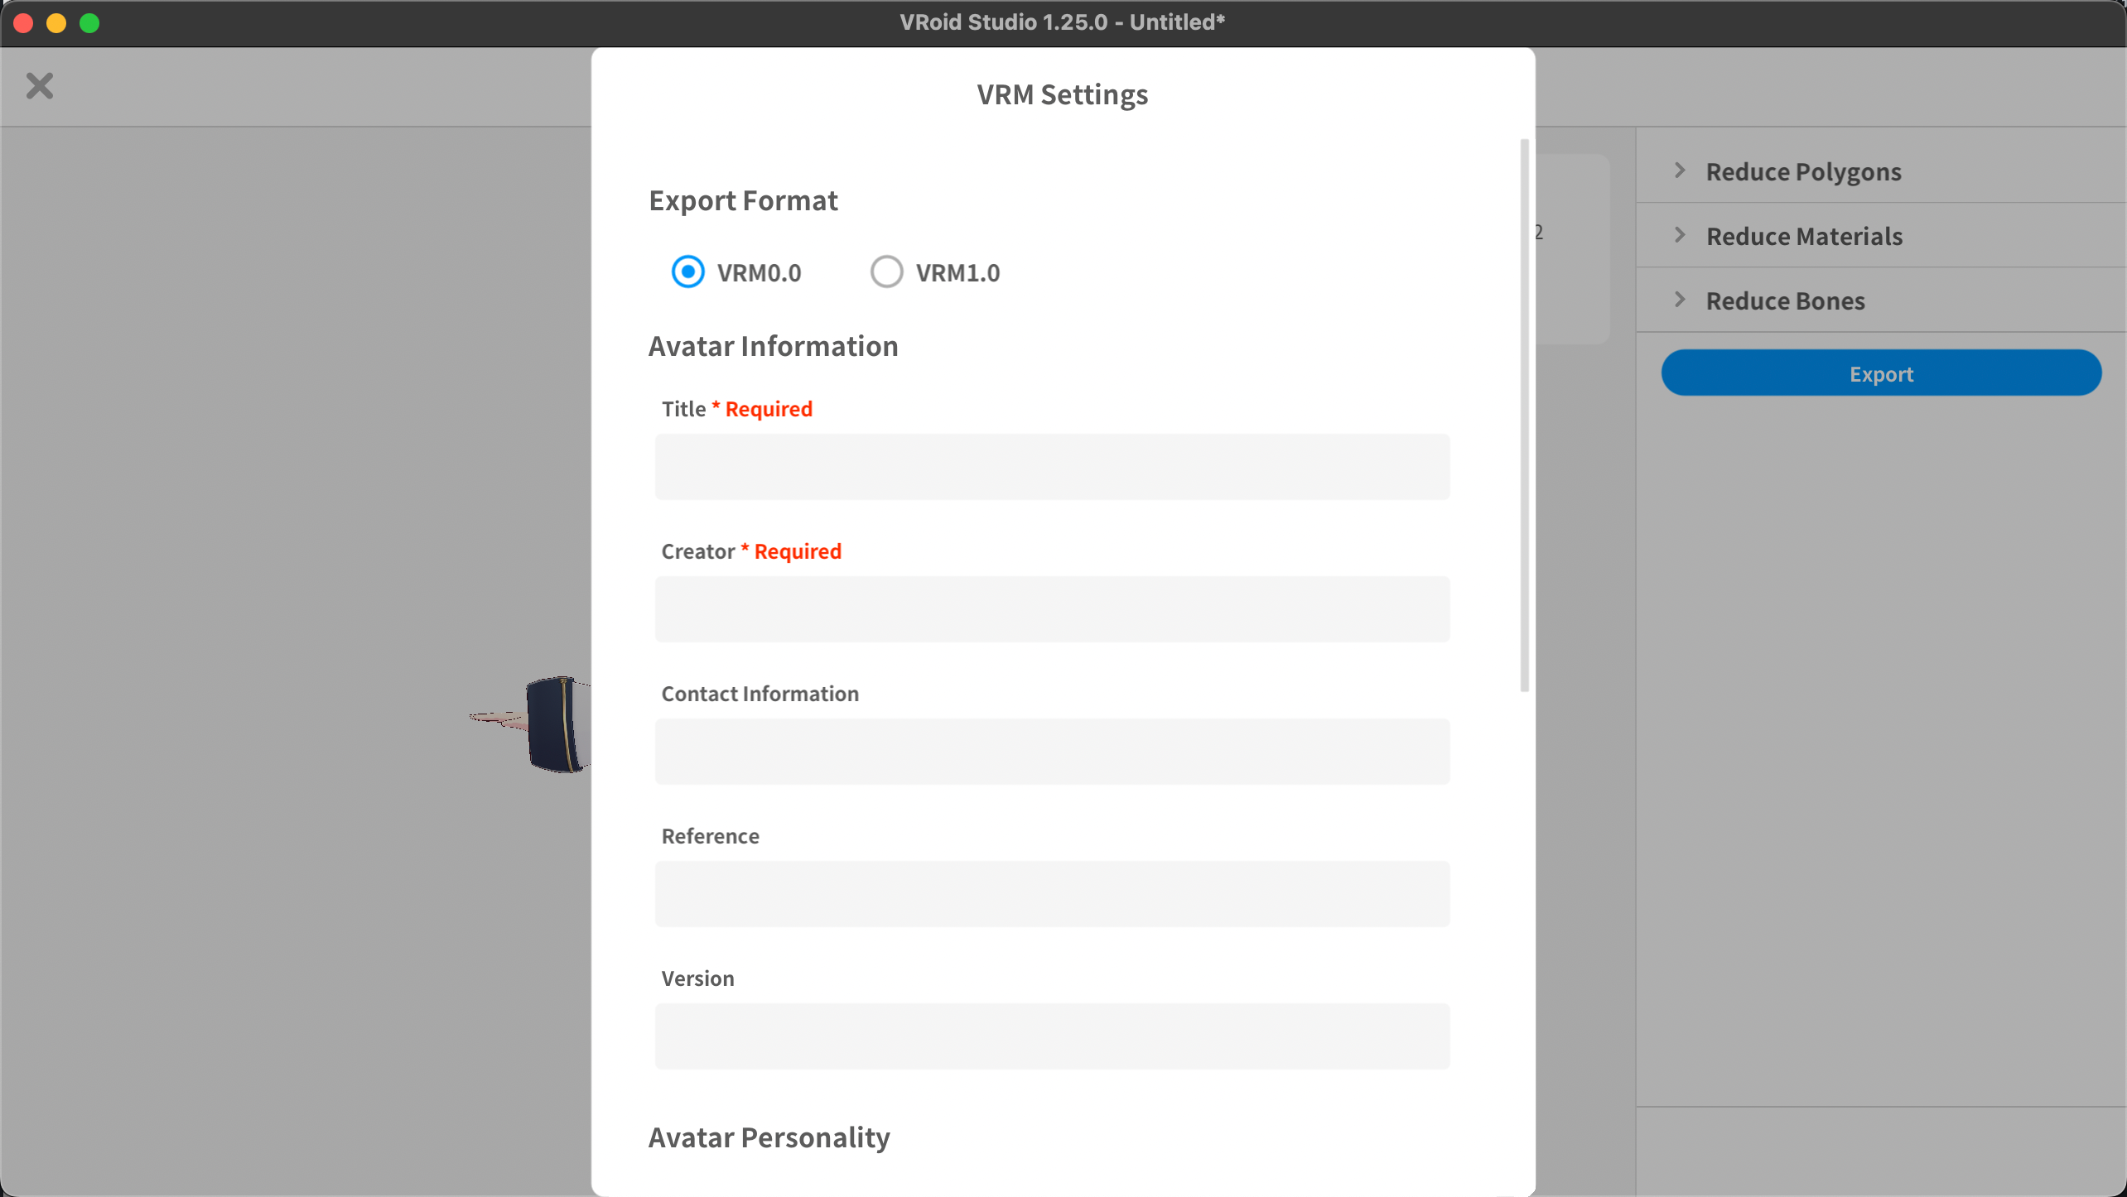Screen dimensions: 2127x1197
Task: Click the Reduce Polygons chevron arrow
Action: (x=1680, y=171)
